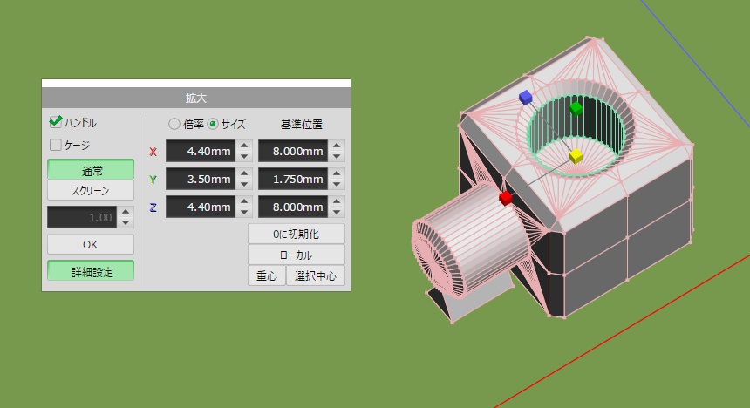Click the Z base position field 8.000mm
This screenshot has height=408, width=750.
tap(293, 207)
